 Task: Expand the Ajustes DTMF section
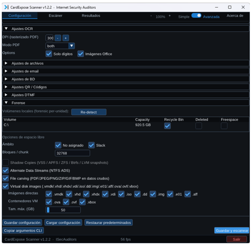click(x=126, y=95)
